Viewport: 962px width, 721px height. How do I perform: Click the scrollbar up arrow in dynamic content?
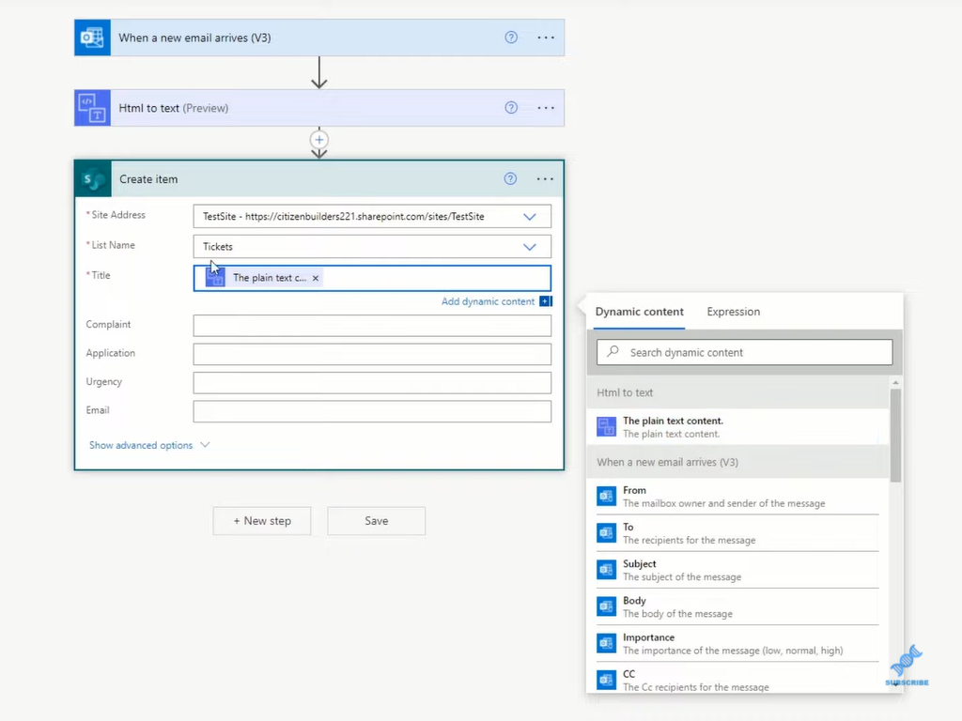895,382
